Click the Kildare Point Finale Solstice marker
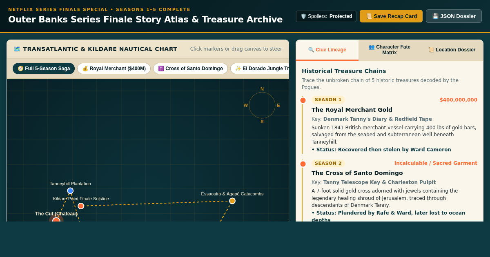 [81, 206]
